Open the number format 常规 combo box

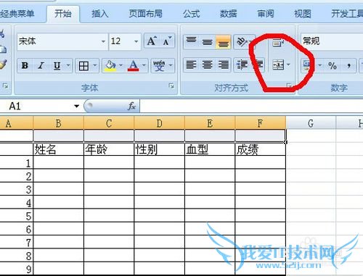pyautogui.click(x=332, y=41)
